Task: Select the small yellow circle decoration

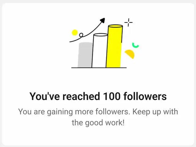Action: (75, 32)
